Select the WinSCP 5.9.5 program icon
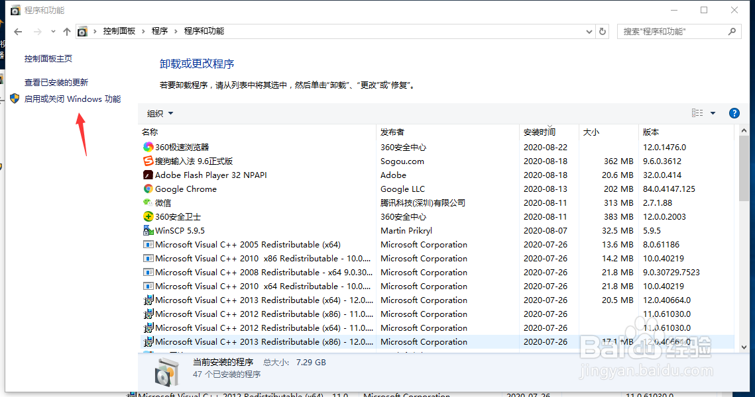Image resolution: width=755 pixels, height=397 pixels. [147, 230]
